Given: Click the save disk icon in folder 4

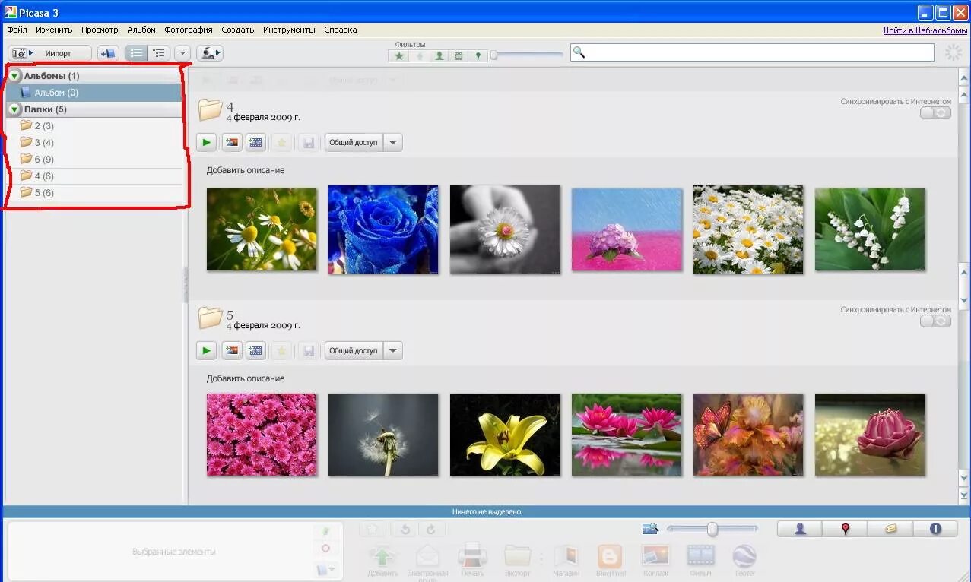Looking at the screenshot, I should tap(307, 142).
